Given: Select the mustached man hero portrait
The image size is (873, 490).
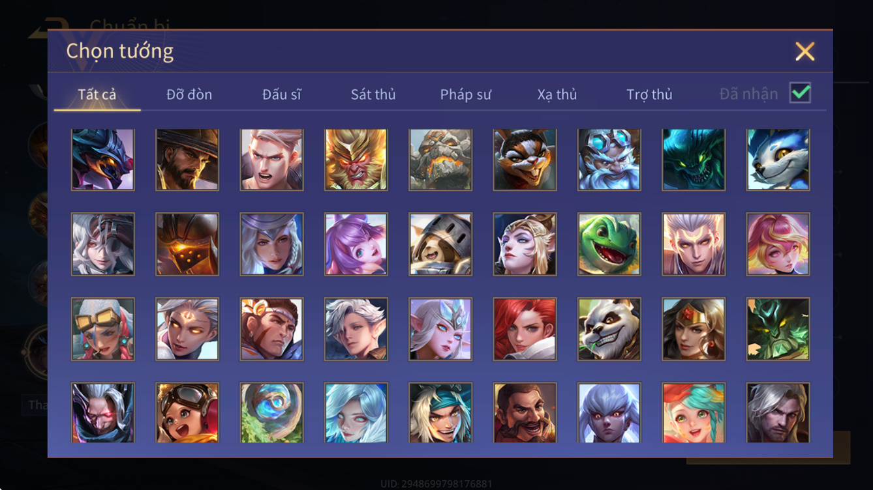Looking at the screenshot, I should (525, 412).
